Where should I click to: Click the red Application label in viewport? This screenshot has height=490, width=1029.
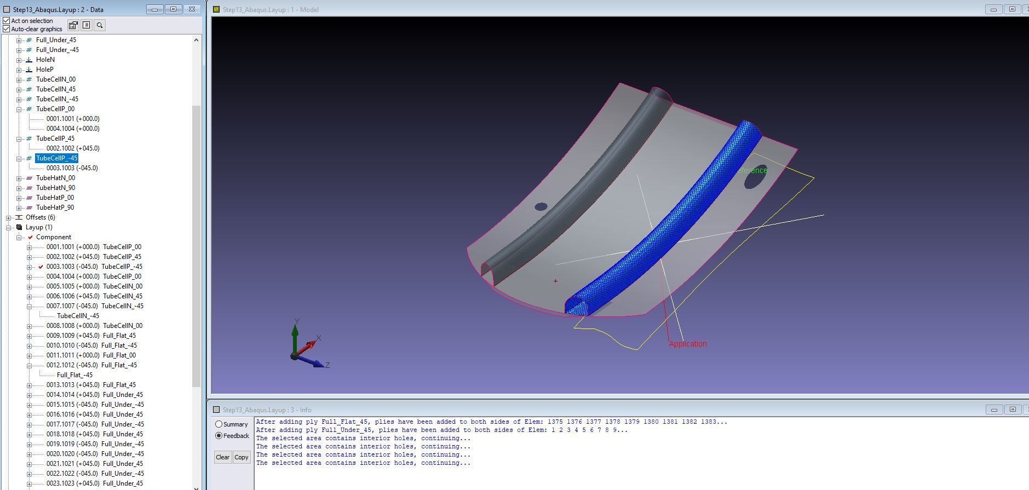click(x=688, y=344)
